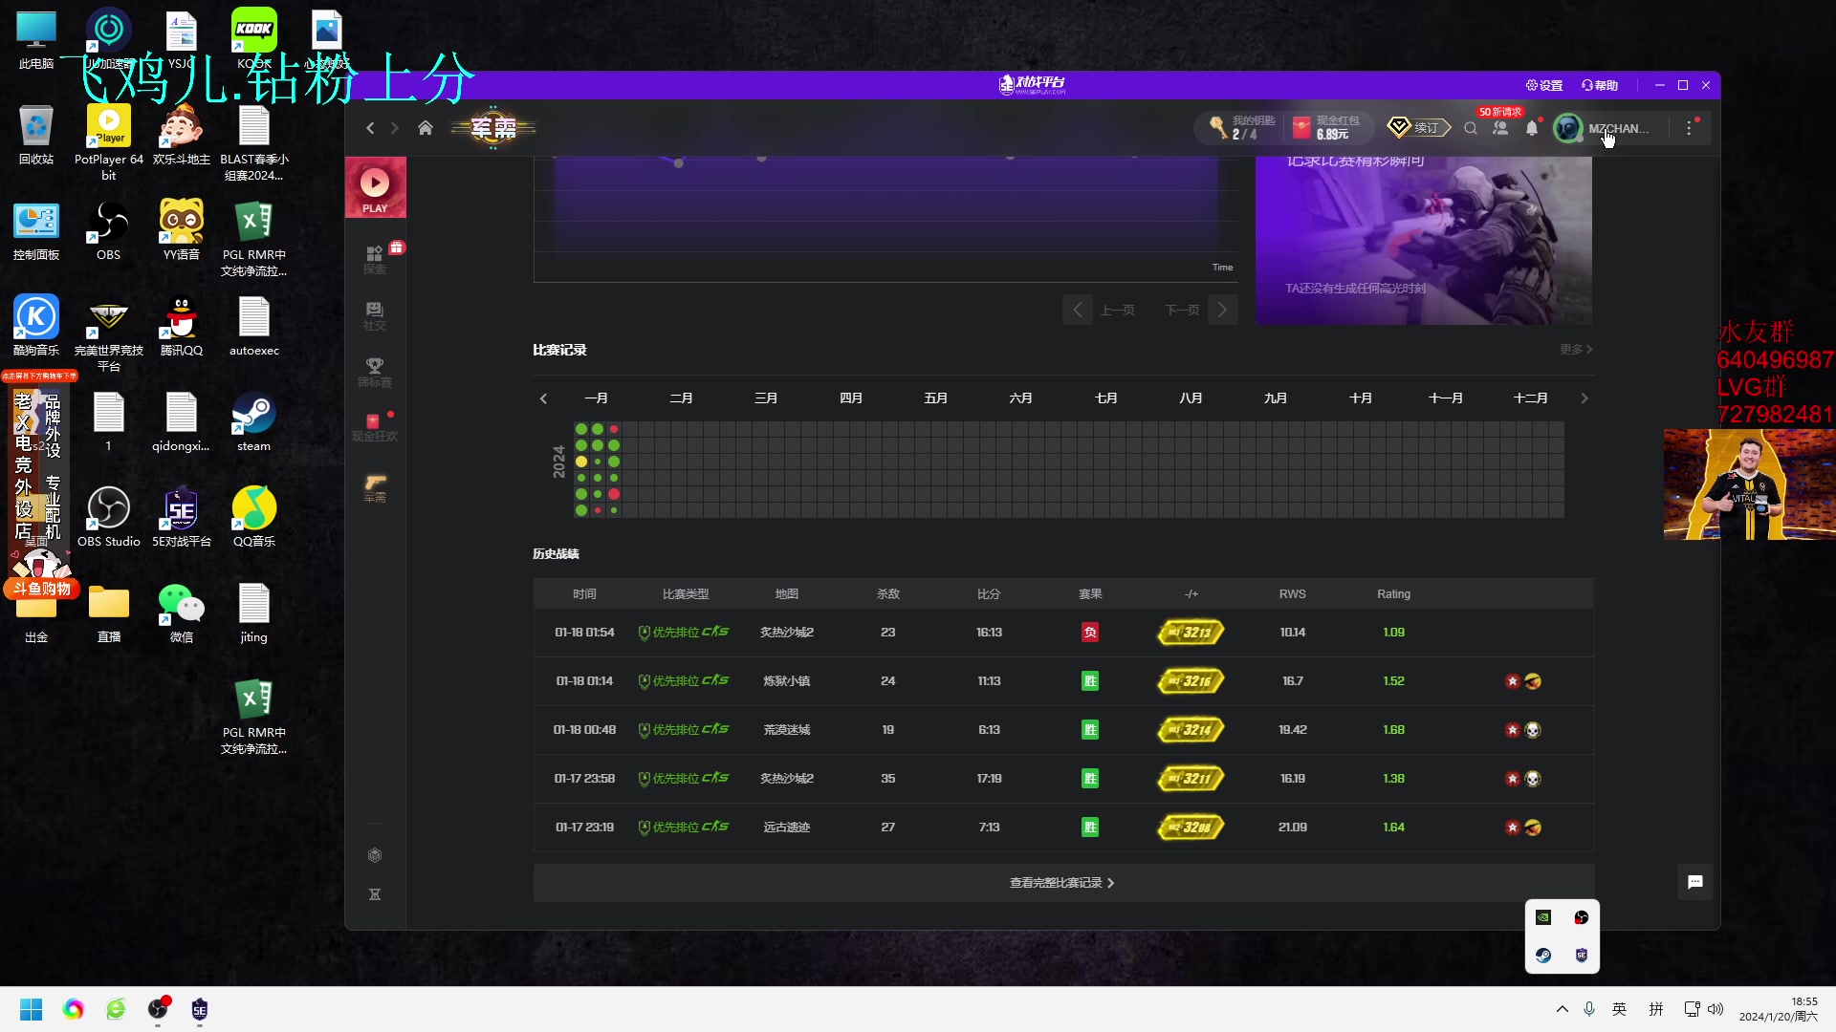The image size is (1836, 1032).
Task: Go to previous months in match calendar
Action: 543,398
